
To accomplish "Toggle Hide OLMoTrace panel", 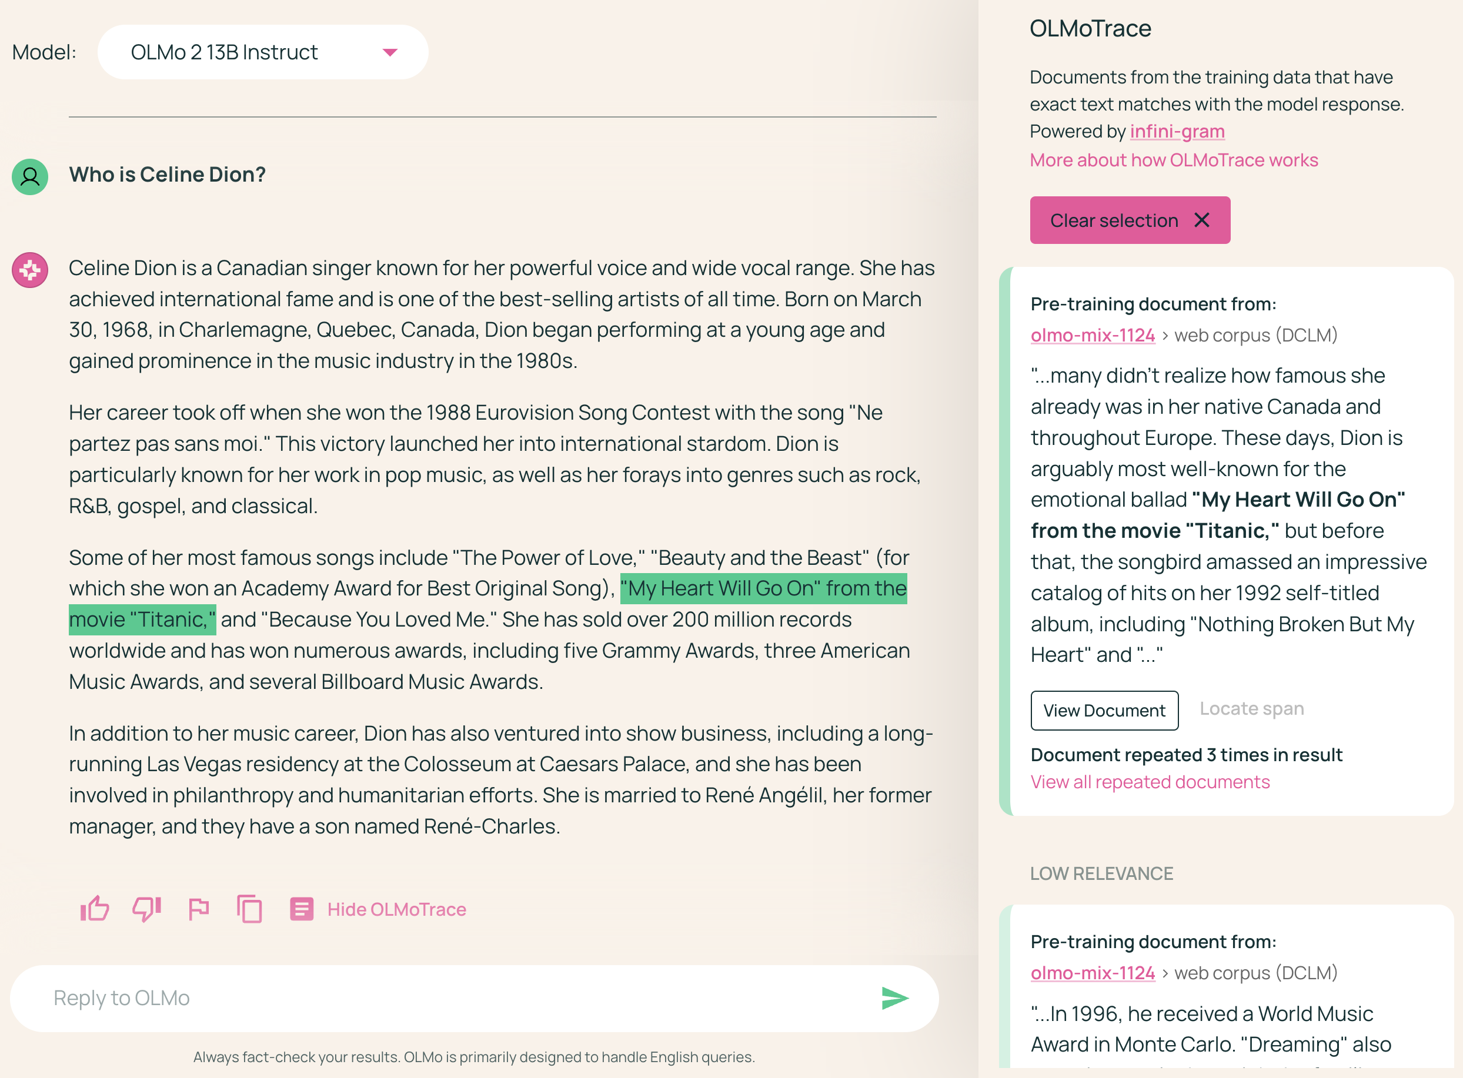I will coord(396,909).
